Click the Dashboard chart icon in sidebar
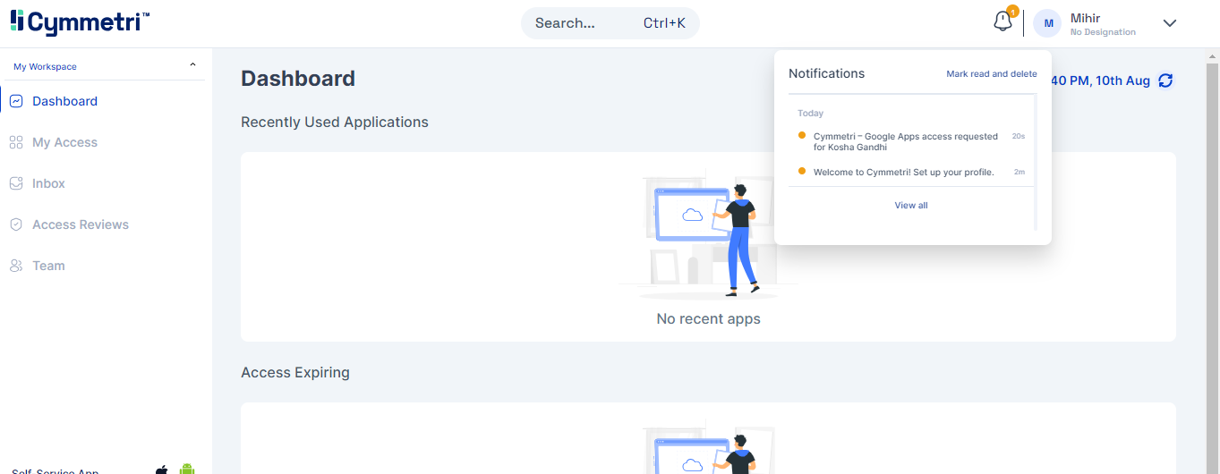 point(16,101)
